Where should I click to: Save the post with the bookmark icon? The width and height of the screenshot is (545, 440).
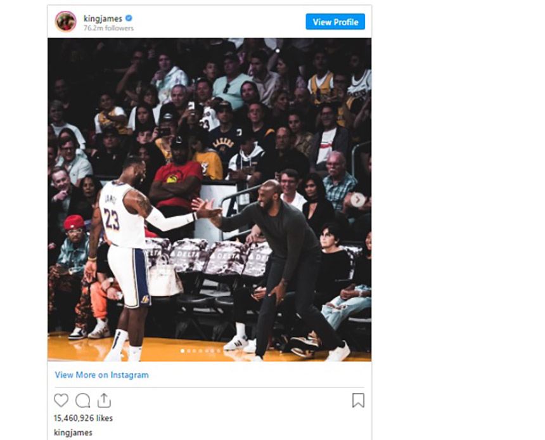click(x=358, y=400)
